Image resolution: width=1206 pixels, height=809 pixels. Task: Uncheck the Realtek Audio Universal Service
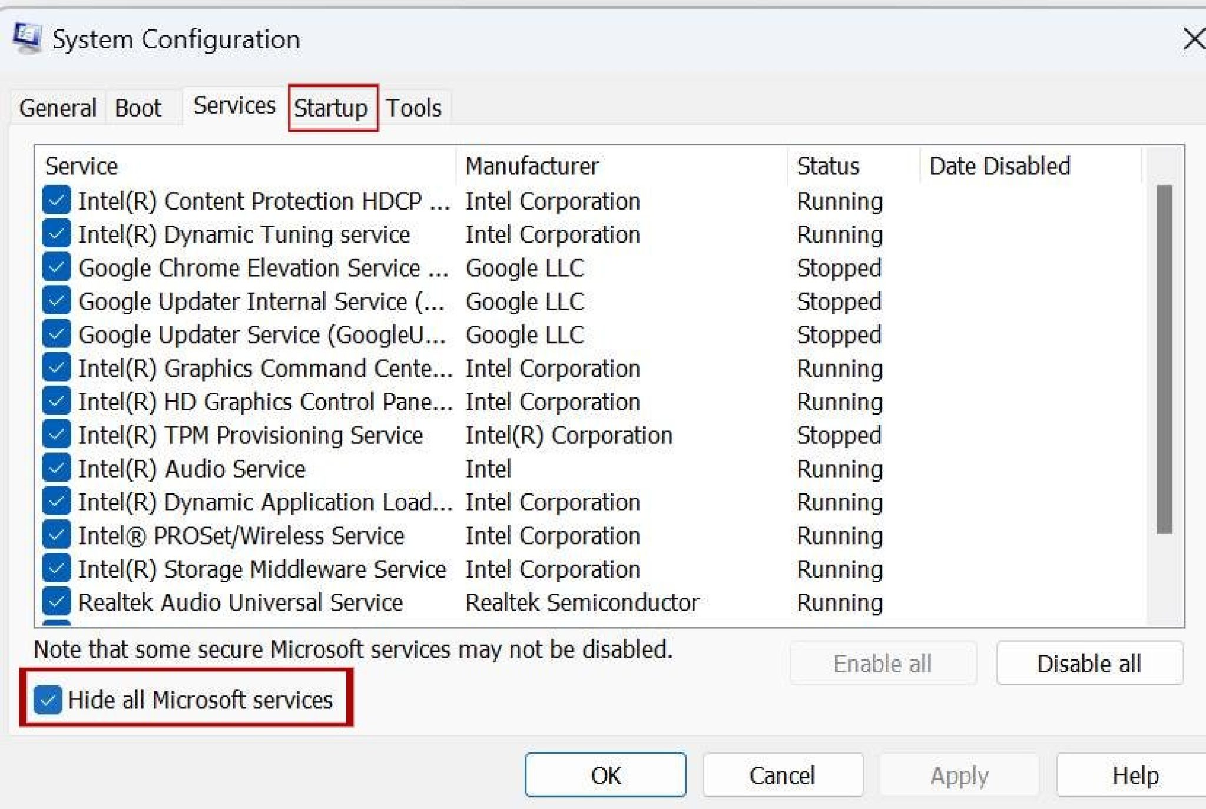pos(56,602)
